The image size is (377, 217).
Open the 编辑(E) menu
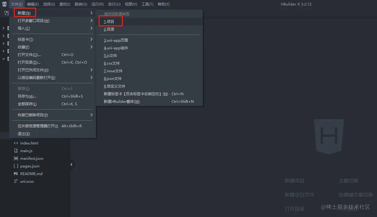tap(33, 4)
